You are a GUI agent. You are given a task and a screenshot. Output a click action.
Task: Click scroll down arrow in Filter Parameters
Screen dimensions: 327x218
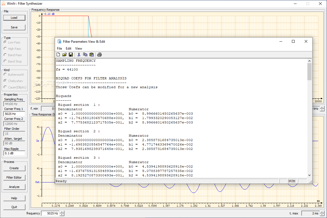click(309, 175)
